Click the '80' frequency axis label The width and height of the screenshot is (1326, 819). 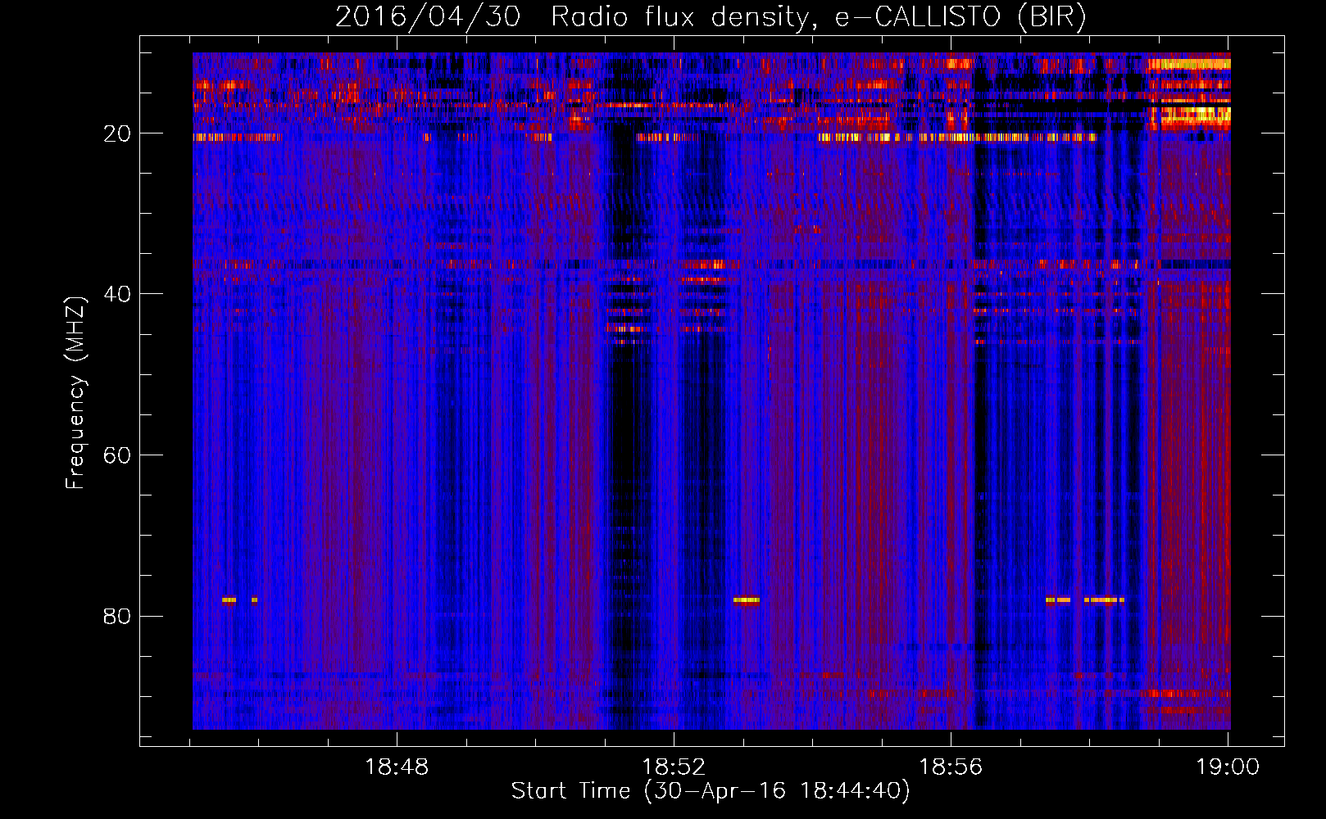click(117, 616)
